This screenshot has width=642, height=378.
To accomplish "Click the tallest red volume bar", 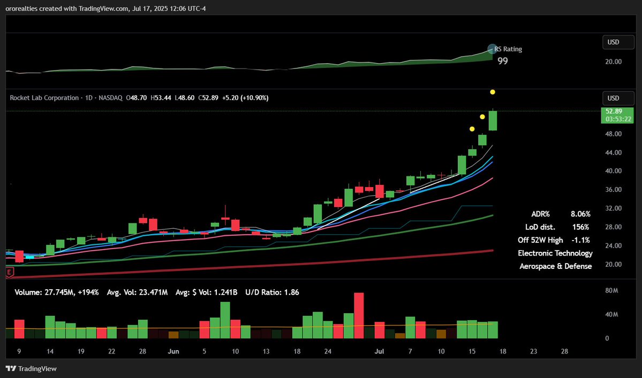I will (x=359, y=315).
